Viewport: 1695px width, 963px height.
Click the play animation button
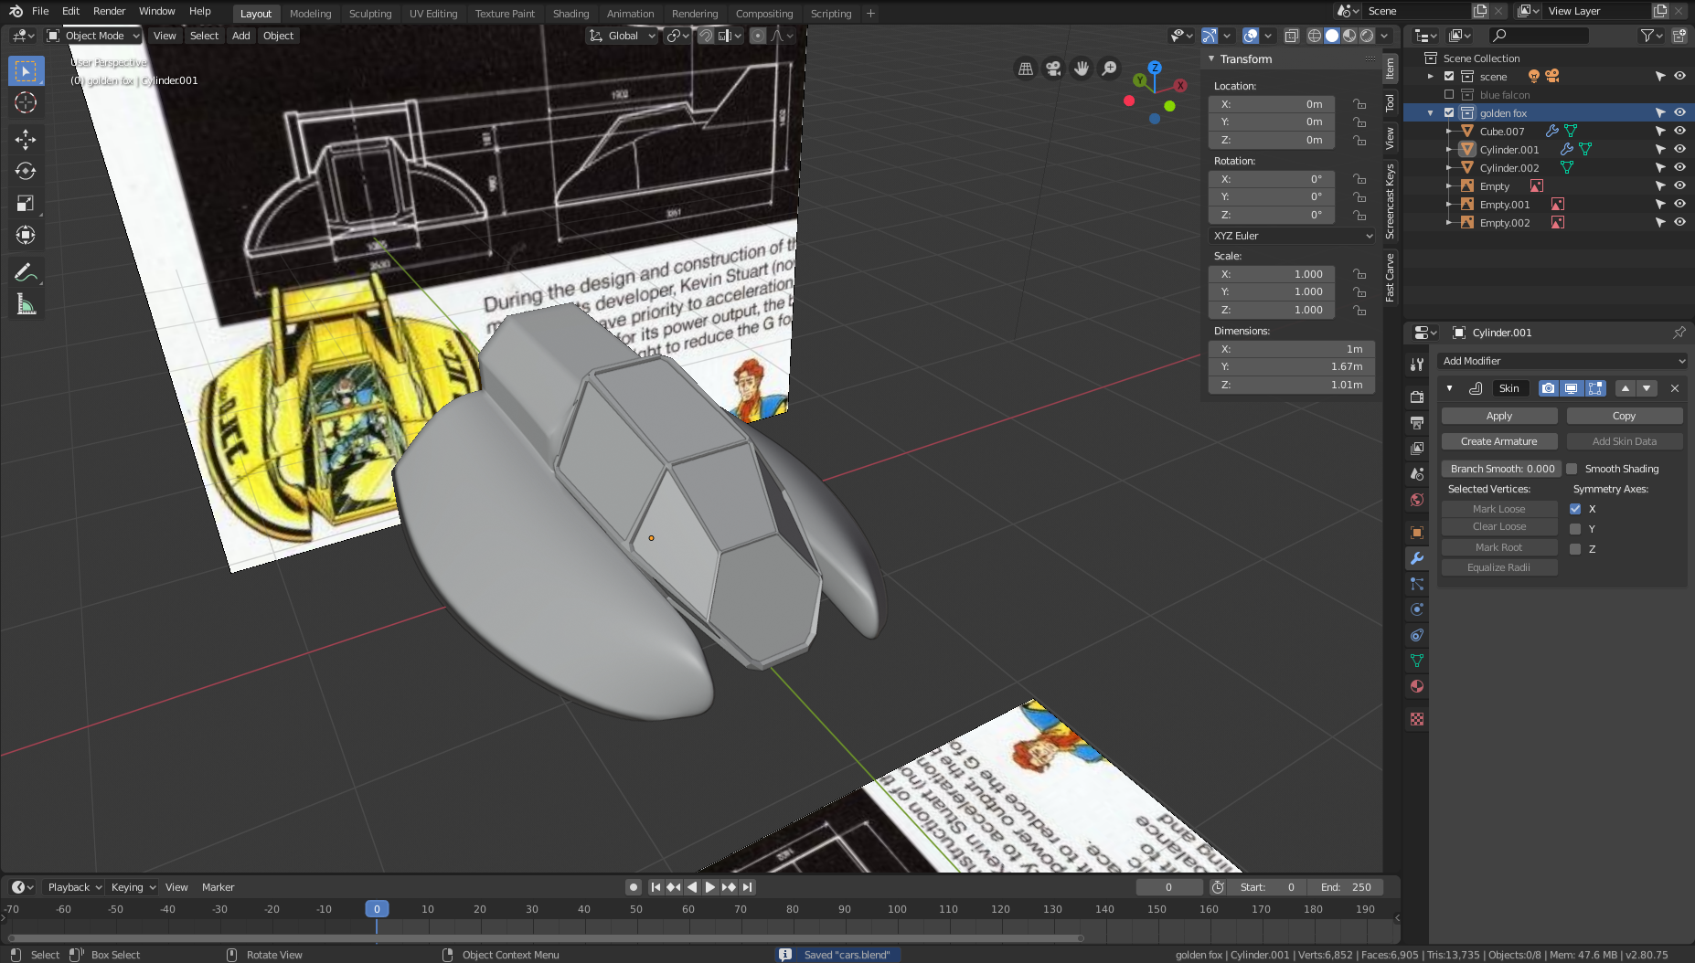[710, 887]
